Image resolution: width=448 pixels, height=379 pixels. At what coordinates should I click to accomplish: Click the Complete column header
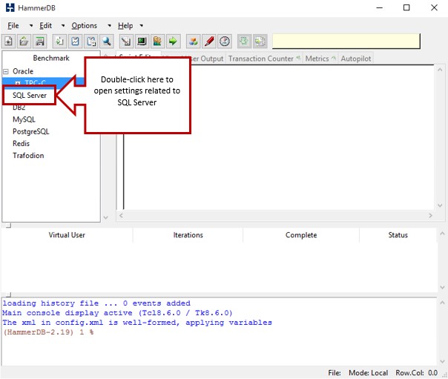coord(301,235)
